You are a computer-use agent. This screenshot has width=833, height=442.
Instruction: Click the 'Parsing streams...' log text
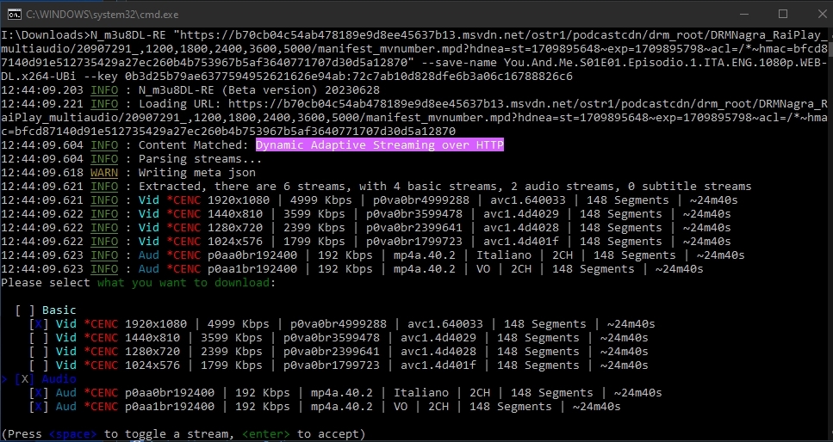tap(200, 158)
